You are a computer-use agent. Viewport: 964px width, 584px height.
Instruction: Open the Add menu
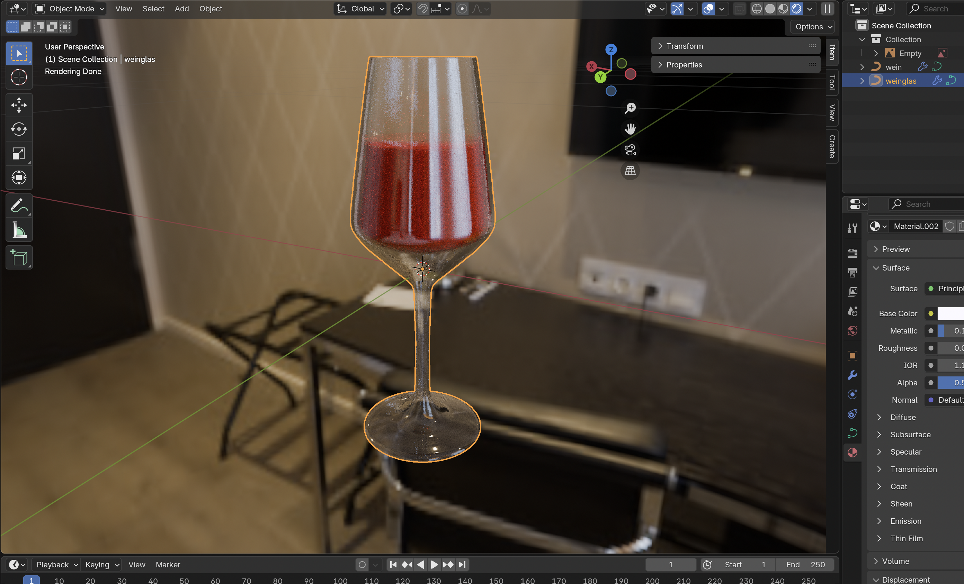[181, 9]
